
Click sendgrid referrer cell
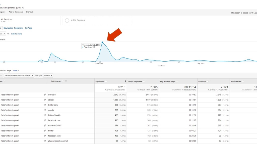(x=52, y=95)
